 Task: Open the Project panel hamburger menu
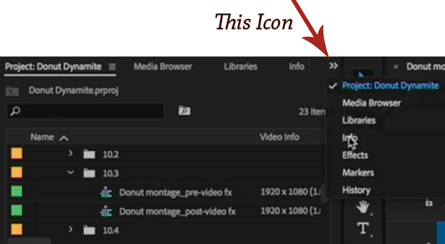(112, 67)
